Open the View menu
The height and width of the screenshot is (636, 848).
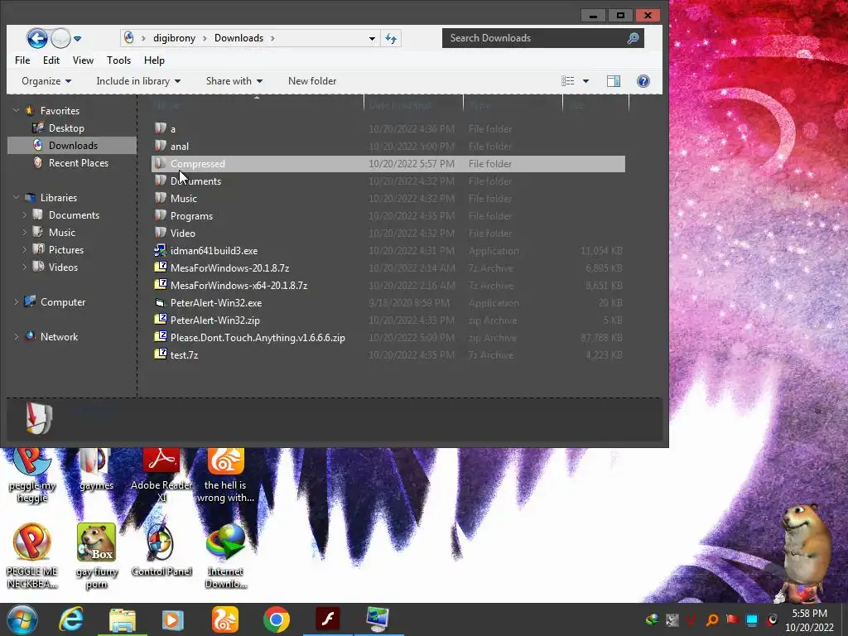[83, 60]
